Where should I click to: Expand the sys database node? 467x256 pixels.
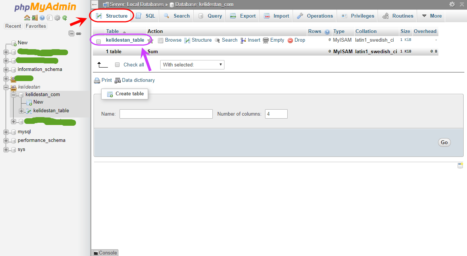pos(6,150)
